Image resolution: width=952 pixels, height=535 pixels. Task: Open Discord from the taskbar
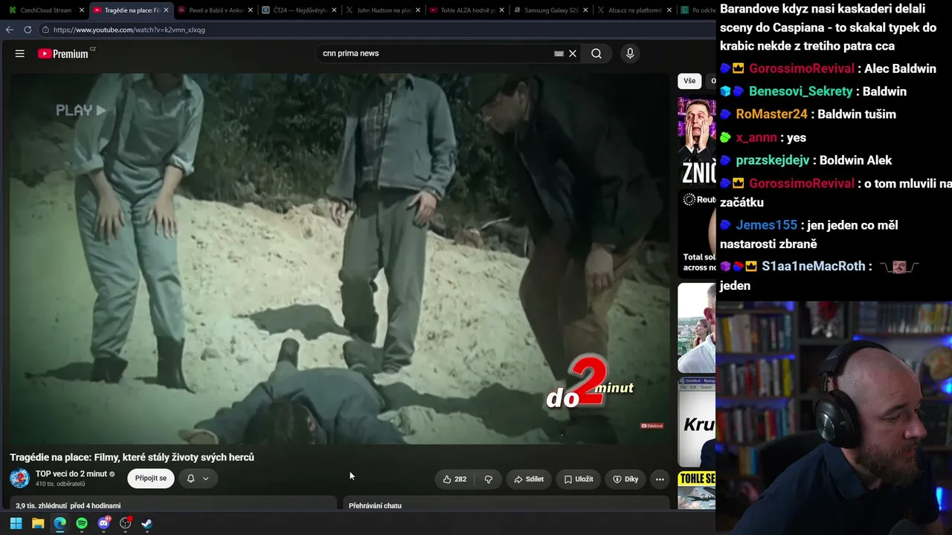click(x=103, y=523)
